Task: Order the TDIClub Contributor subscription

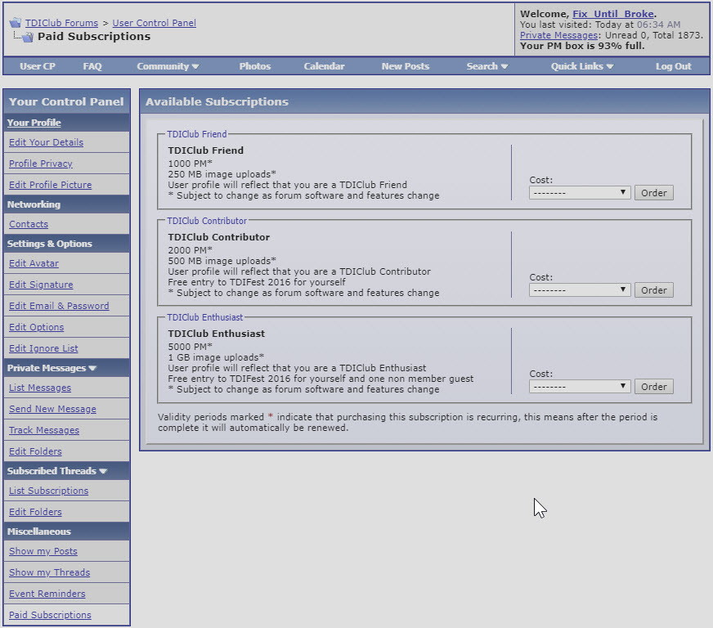Action: point(654,290)
